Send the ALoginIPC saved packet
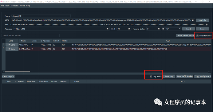The height and width of the screenshot is (112, 213). point(12,45)
